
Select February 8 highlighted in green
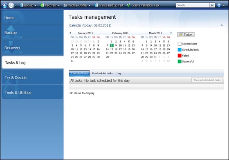112,45
